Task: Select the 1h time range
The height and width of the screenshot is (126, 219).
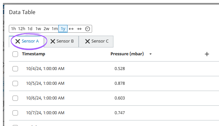Action: tap(13, 29)
